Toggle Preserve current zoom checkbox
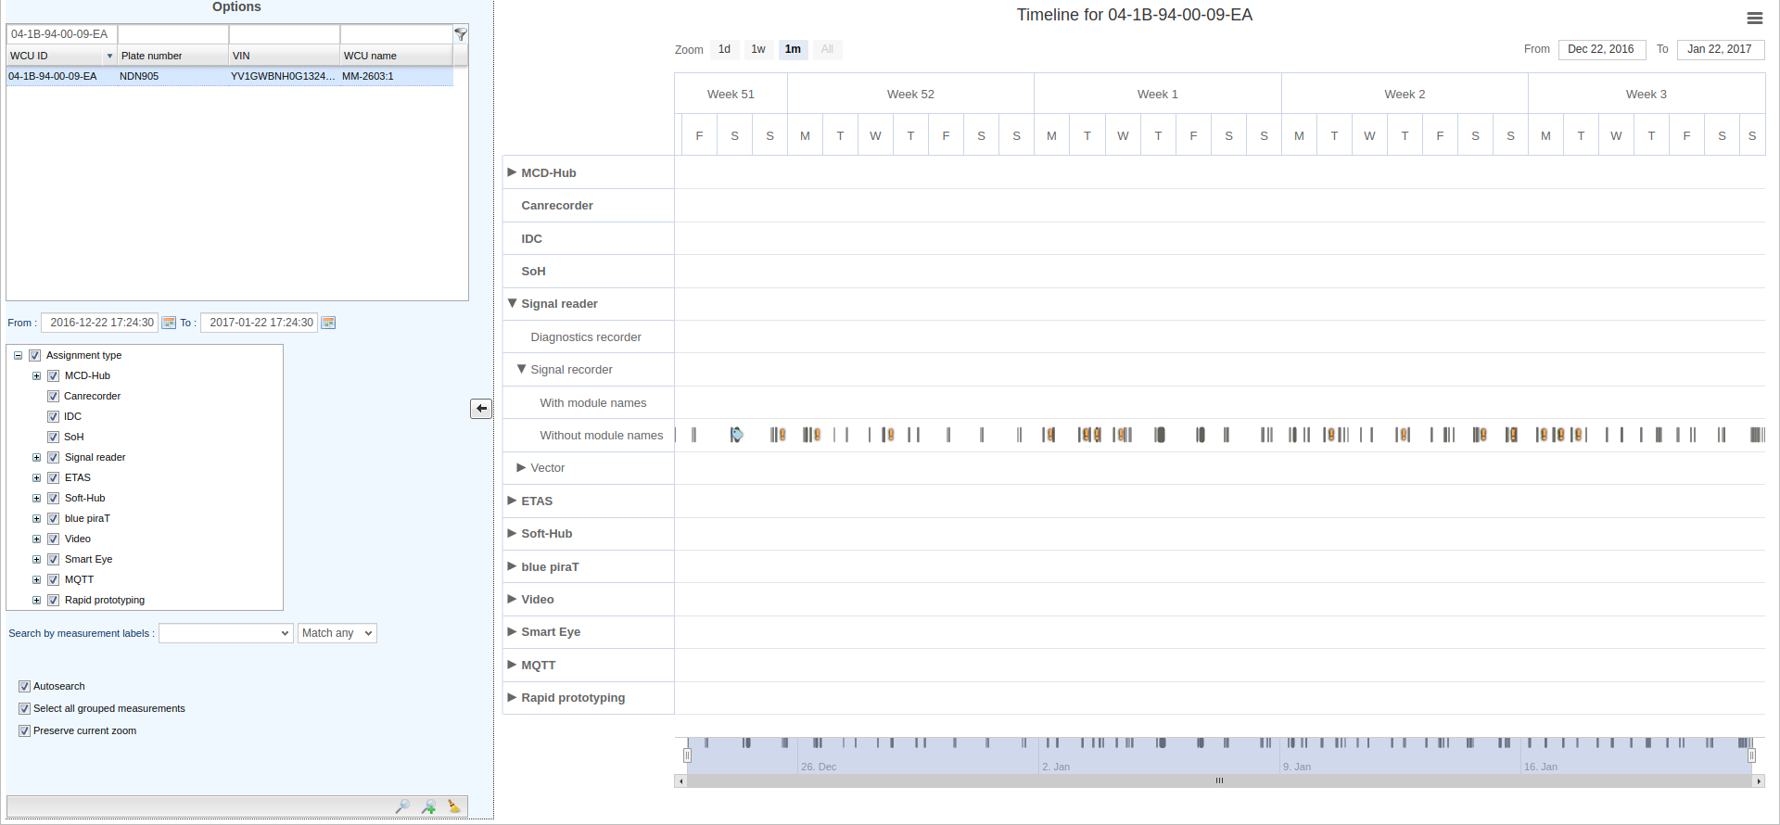Image resolution: width=1780 pixels, height=825 pixels. click(x=25, y=731)
